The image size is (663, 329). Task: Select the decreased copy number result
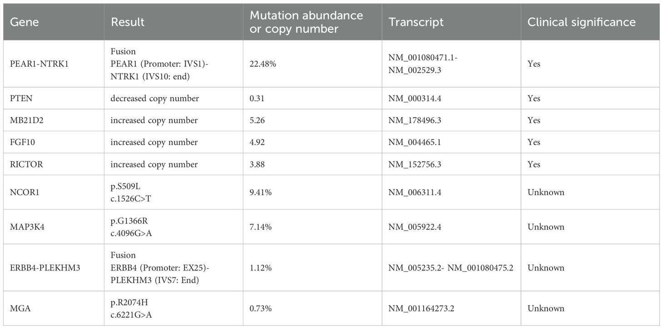click(155, 98)
